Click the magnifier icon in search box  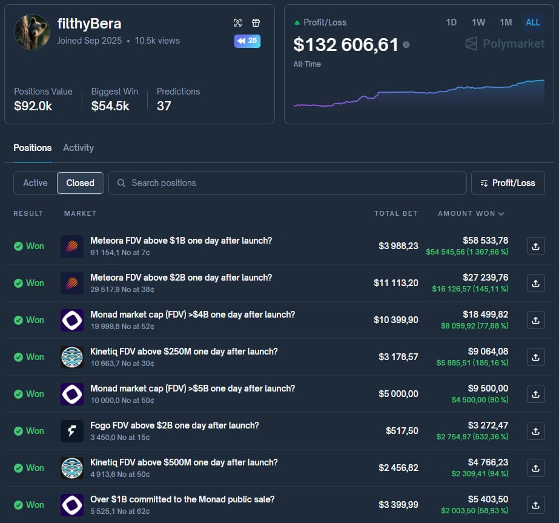(121, 183)
